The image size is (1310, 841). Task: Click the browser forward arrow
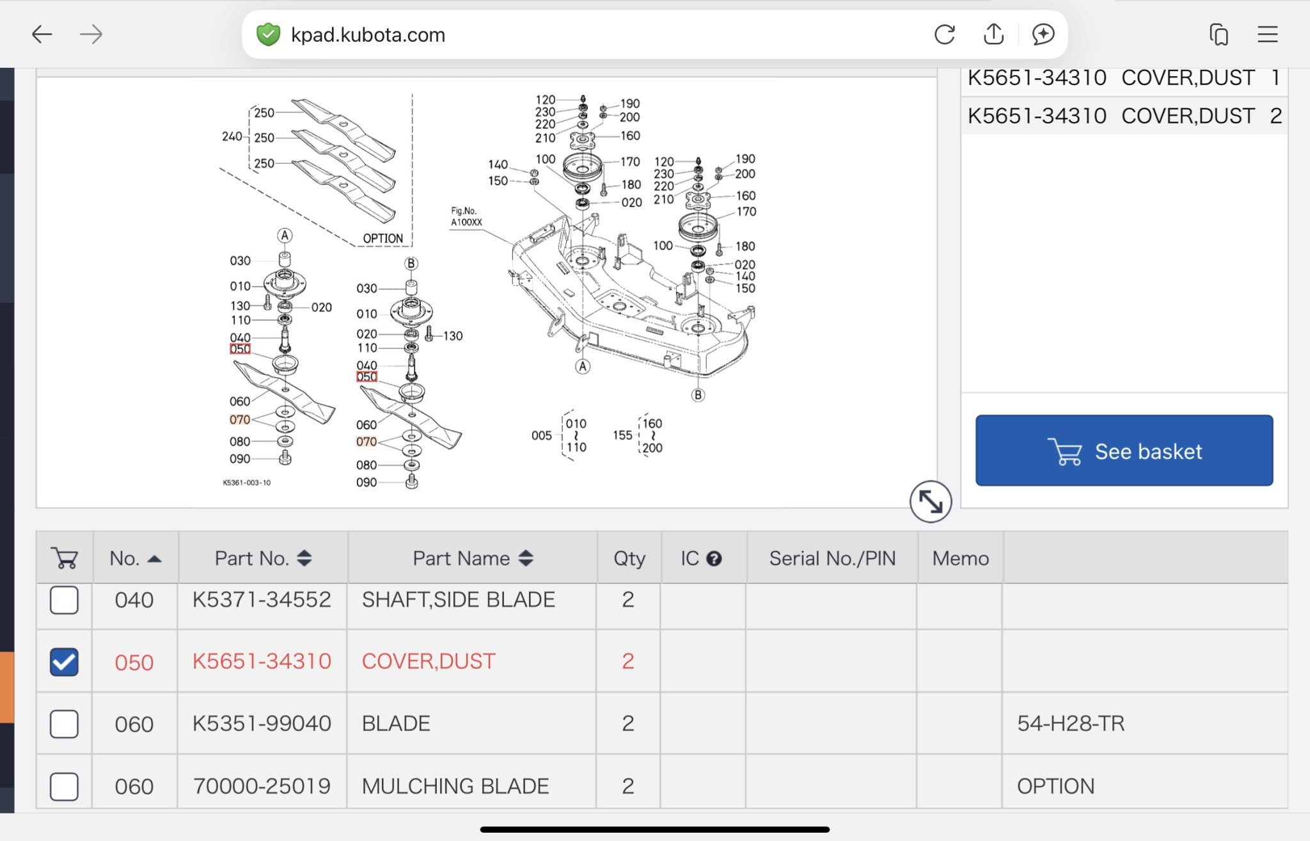tap(91, 34)
